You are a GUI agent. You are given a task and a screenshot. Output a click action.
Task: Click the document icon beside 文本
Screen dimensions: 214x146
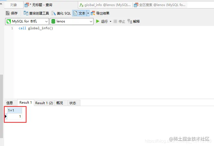75,13
